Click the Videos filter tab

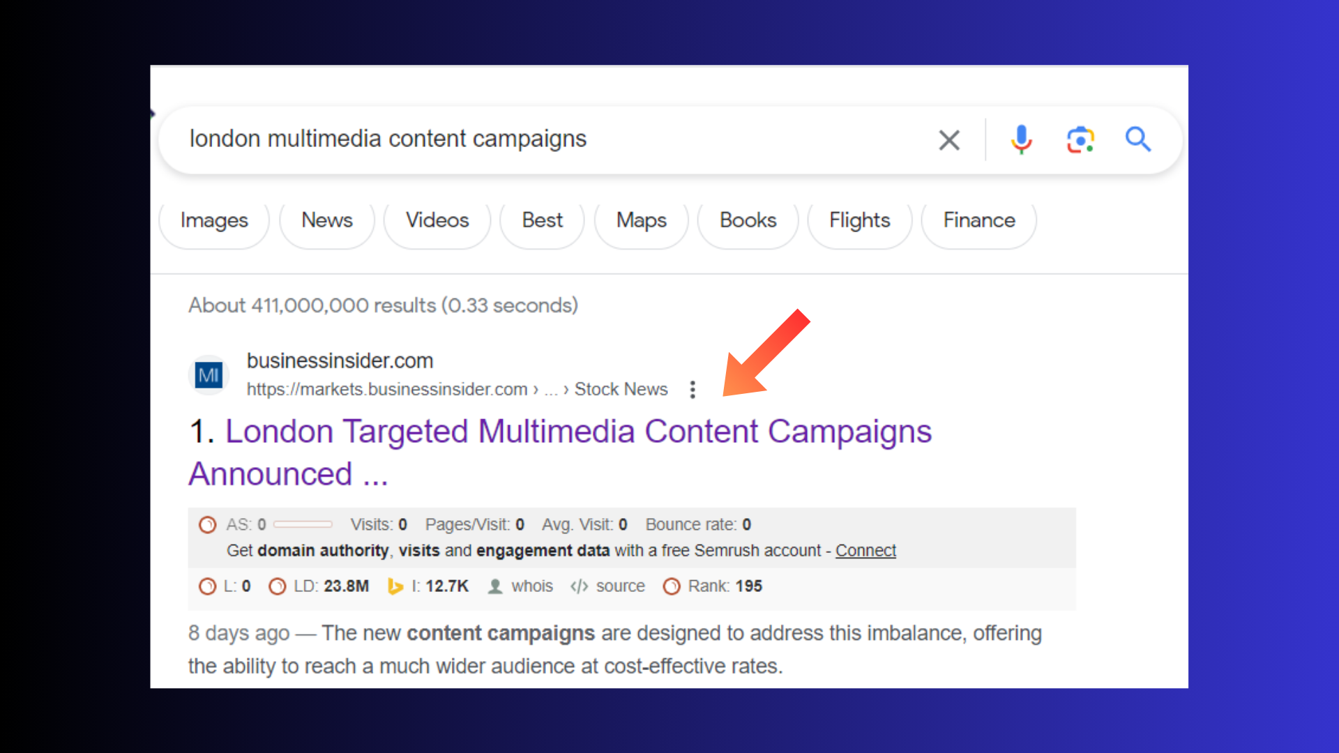pos(438,220)
